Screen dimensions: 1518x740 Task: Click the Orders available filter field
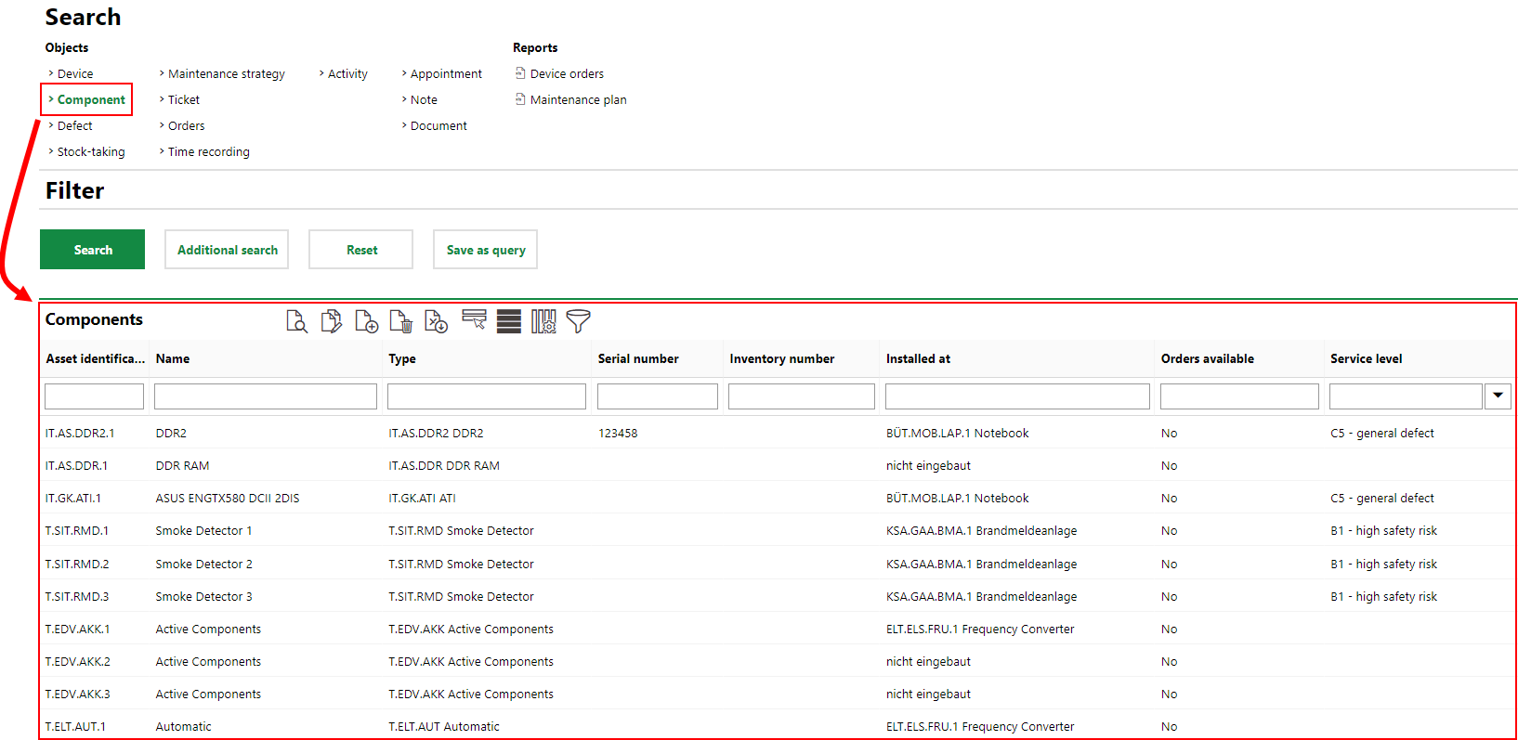[x=1239, y=396]
